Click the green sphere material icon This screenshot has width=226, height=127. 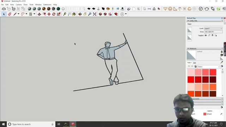tap(58, 9)
